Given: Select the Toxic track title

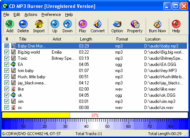Looking at the screenshot, I should [x=23, y=58].
